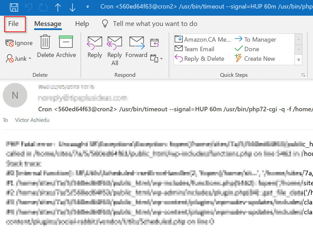Image resolution: width=313 pixels, height=244 pixels.
Task: Expand the Quick Steps gallery list
Action: tap(299, 60)
